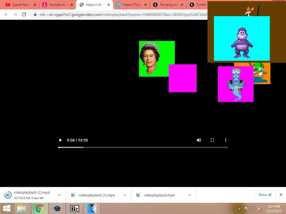The width and height of the screenshot is (286, 214).
Task: Close the https://rr6 tab
Action: (109, 5)
